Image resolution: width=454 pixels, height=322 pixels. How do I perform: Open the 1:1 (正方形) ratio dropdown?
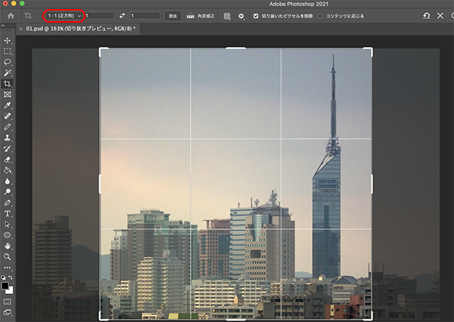[63, 15]
